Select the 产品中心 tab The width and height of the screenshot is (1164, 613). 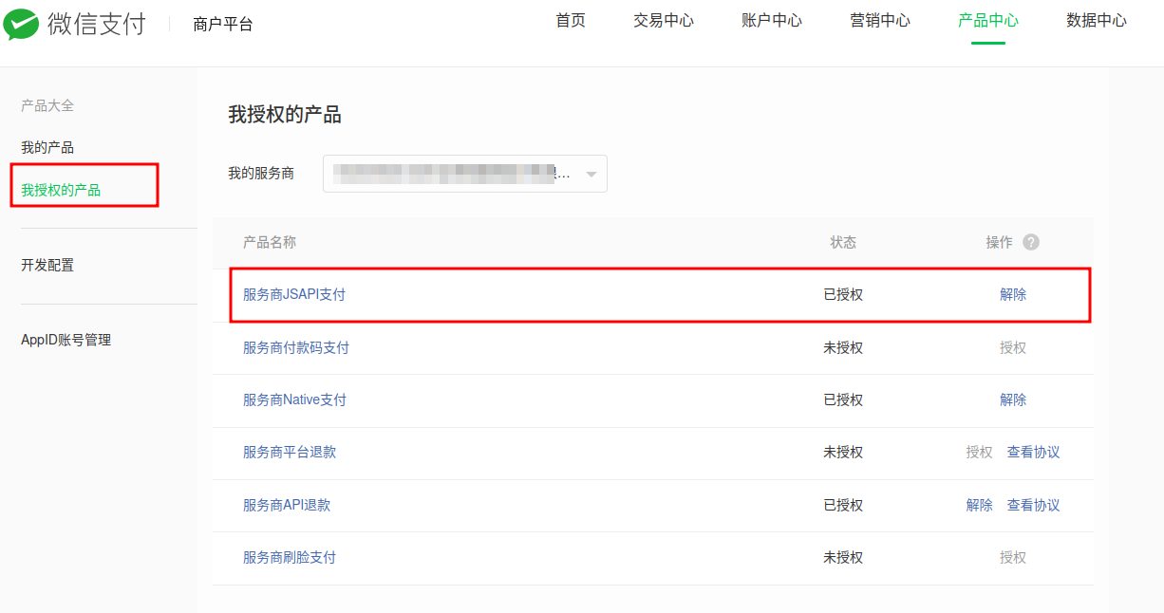click(988, 20)
